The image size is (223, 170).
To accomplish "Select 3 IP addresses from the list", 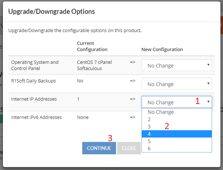I will coord(177,127).
